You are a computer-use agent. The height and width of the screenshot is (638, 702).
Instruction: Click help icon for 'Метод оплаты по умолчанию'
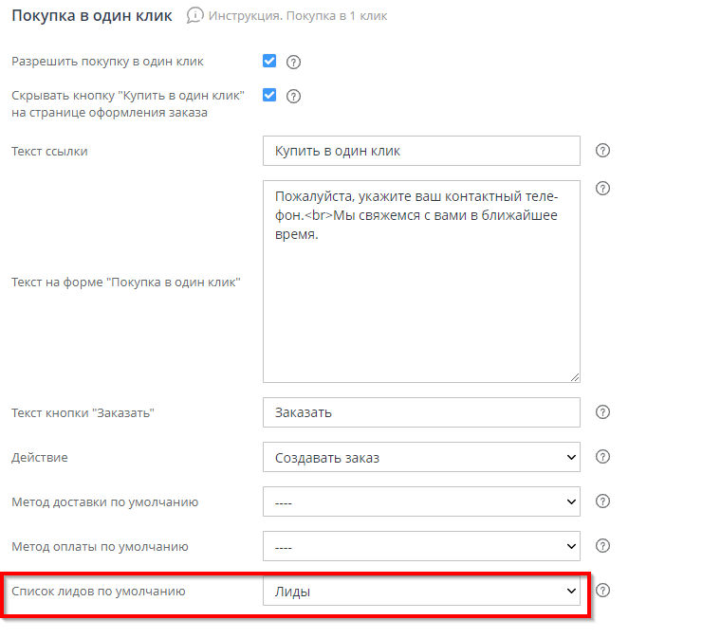pyautogui.click(x=602, y=546)
